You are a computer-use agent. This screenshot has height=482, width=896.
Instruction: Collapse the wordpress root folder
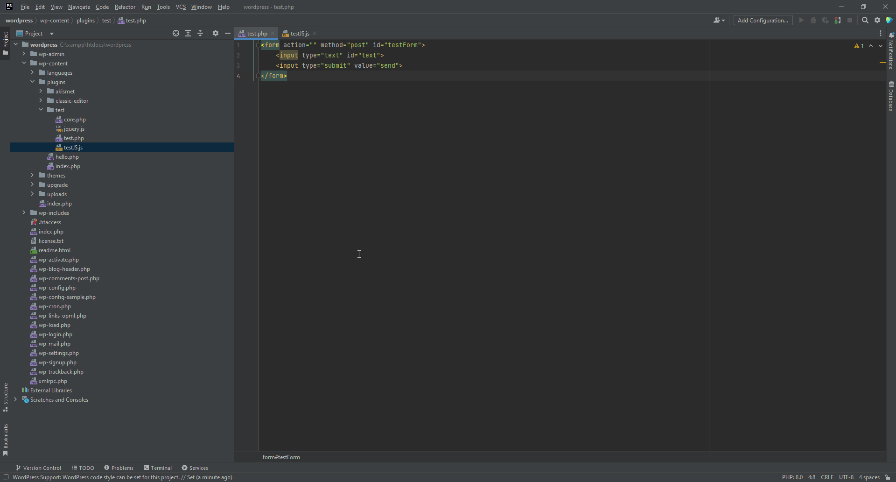(x=15, y=44)
